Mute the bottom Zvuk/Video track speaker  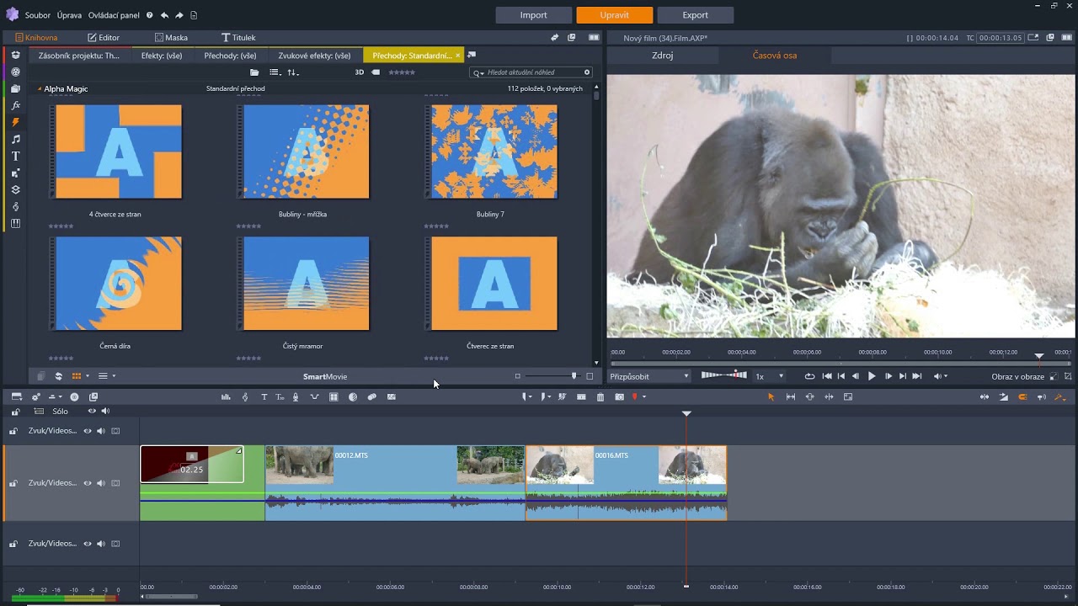click(x=101, y=544)
